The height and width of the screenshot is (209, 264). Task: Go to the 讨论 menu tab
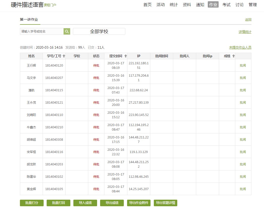tap(239, 5)
